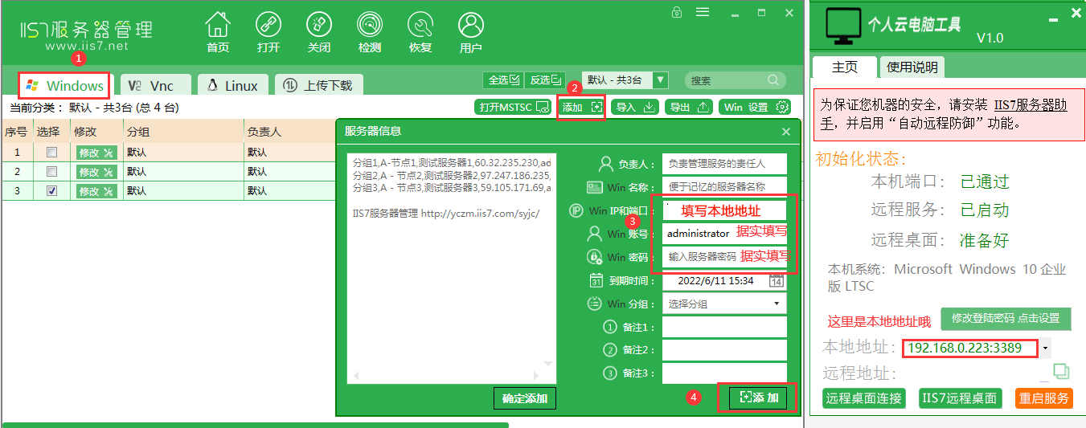Click the 负责人 column header
This screenshot has height=428, width=1086.
289,131
